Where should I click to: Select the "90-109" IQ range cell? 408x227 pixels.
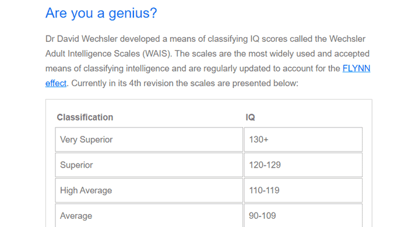tap(303, 215)
